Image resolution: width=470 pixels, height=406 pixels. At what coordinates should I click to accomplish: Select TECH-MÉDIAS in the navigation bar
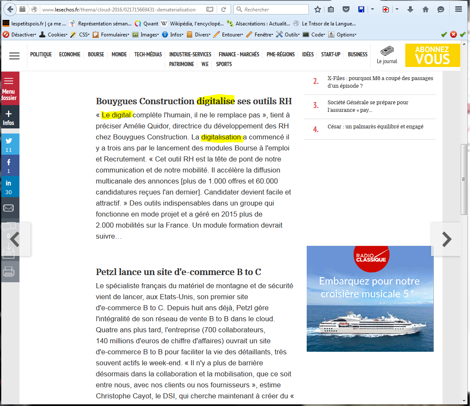tap(148, 54)
